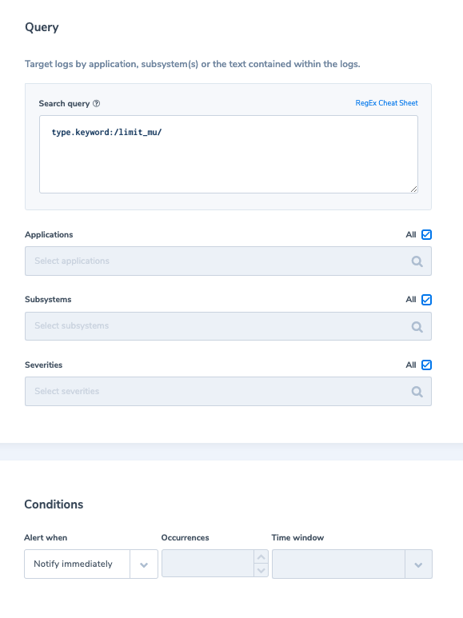The image size is (463, 618).
Task: Click the magnifier icon in Subsystems field
Action: (x=417, y=327)
